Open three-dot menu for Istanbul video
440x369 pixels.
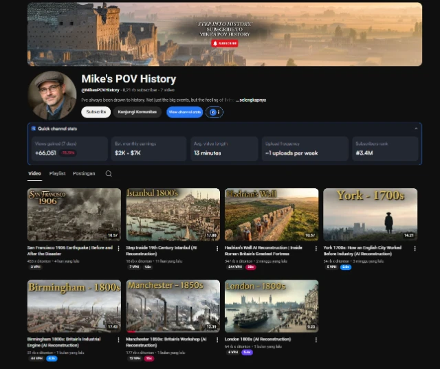tap(217, 249)
